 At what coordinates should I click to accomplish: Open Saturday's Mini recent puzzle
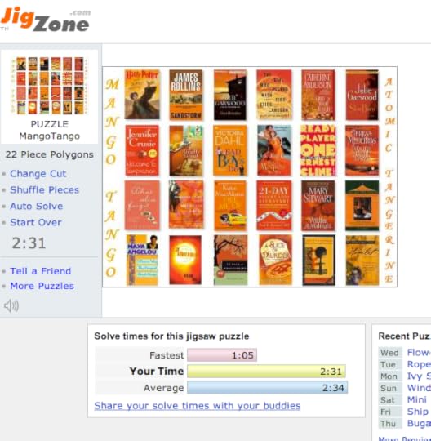[417, 399]
